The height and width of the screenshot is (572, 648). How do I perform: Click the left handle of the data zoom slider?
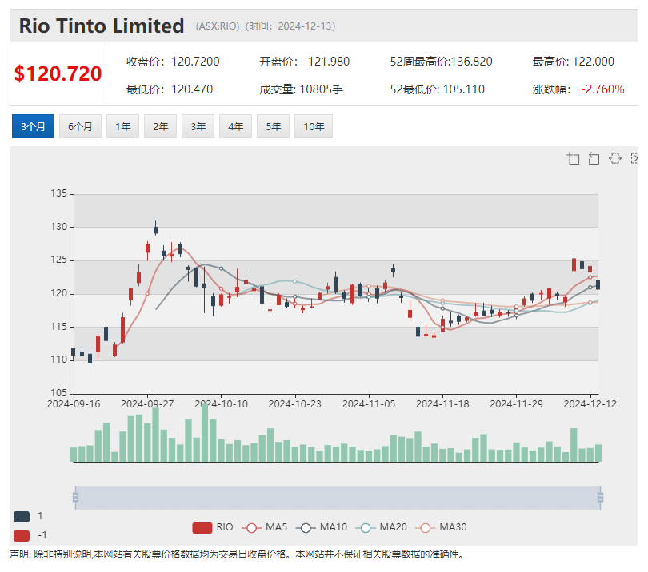(x=75, y=498)
